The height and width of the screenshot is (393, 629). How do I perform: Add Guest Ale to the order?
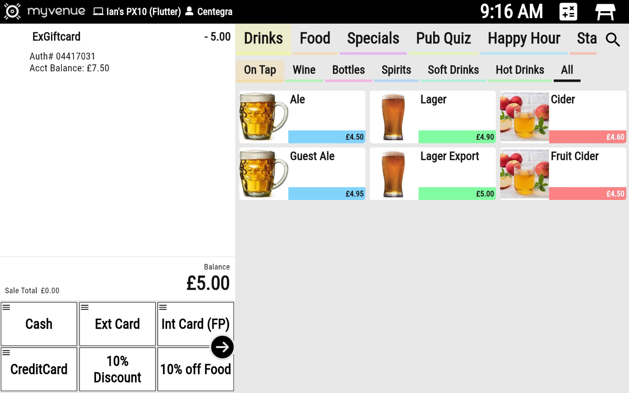pos(302,174)
